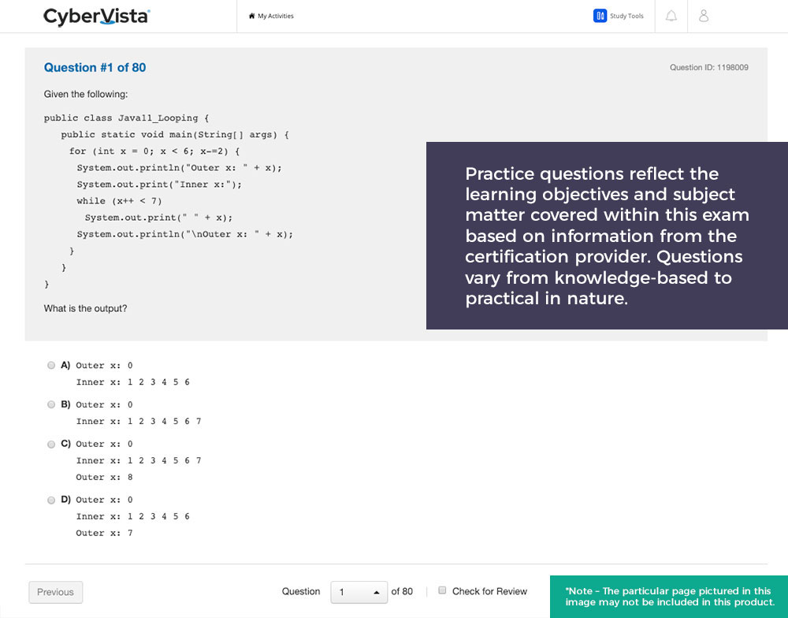Click the 'Question #1 of 80' heading
This screenshot has width=788, height=618.
pyautogui.click(x=95, y=68)
